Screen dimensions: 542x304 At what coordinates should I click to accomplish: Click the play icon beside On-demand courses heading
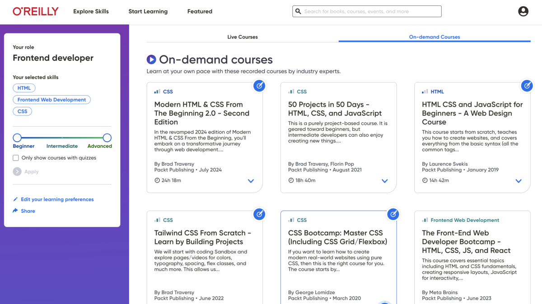coord(151,60)
